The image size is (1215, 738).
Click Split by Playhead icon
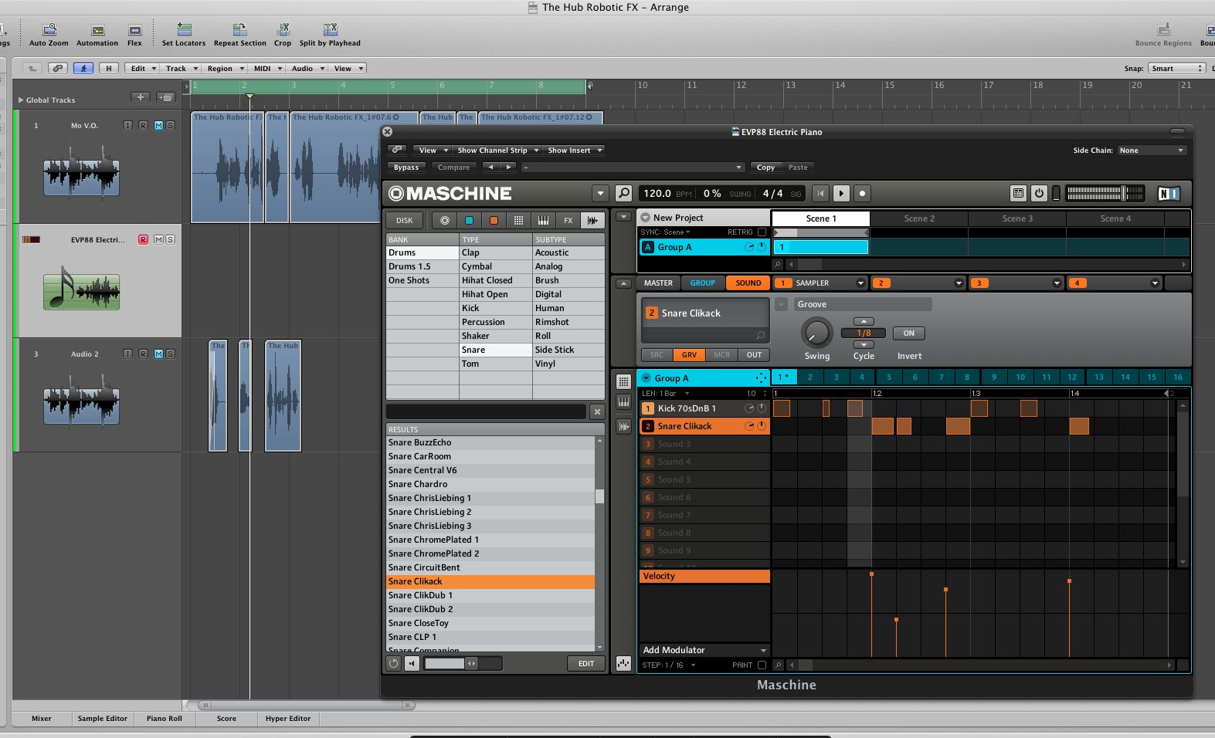pyautogui.click(x=330, y=30)
